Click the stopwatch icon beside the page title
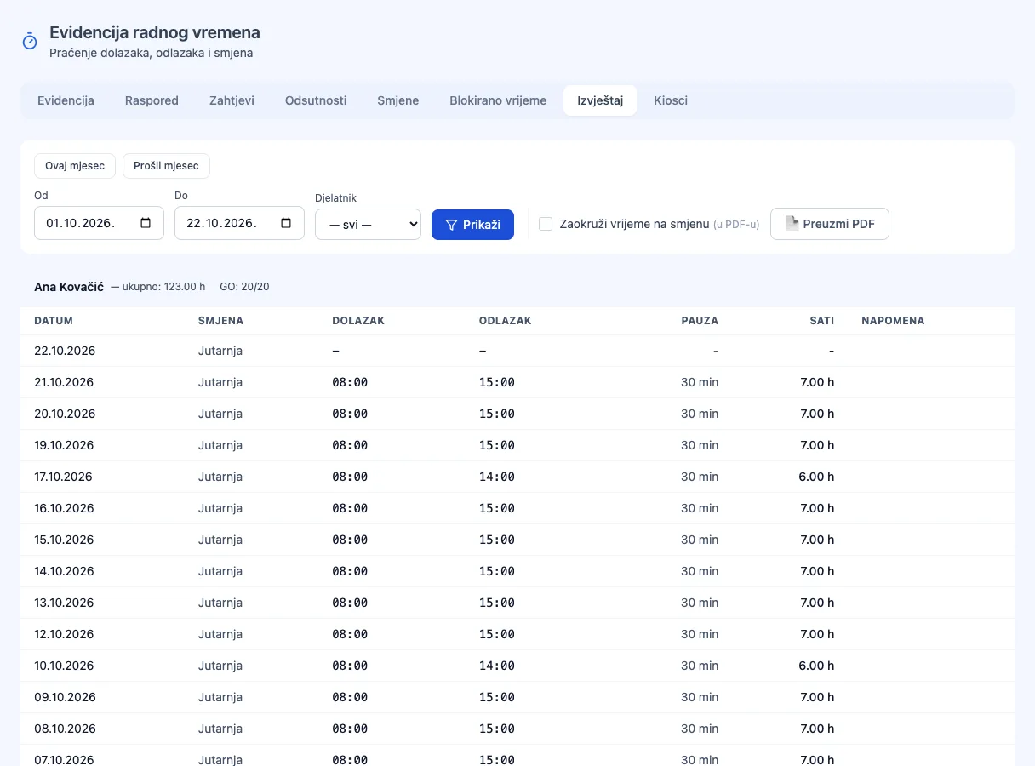Screen dimensions: 1035x766 coord(30,41)
